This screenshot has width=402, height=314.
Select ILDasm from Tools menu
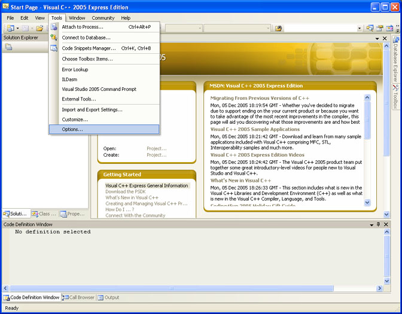(104, 80)
